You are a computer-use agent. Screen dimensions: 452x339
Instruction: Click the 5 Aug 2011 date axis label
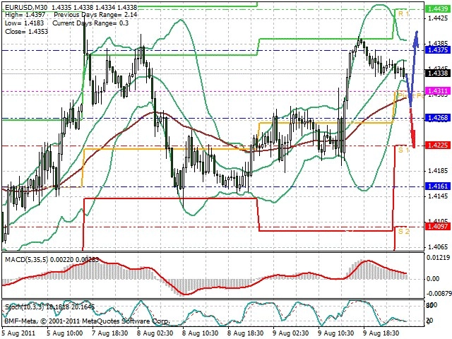click(18, 333)
